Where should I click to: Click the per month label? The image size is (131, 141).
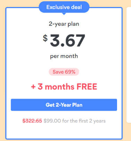(x=64, y=56)
